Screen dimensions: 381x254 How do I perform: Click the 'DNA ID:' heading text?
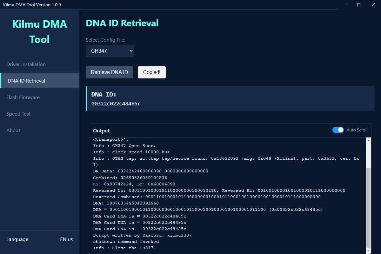click(x=104, y=94)
